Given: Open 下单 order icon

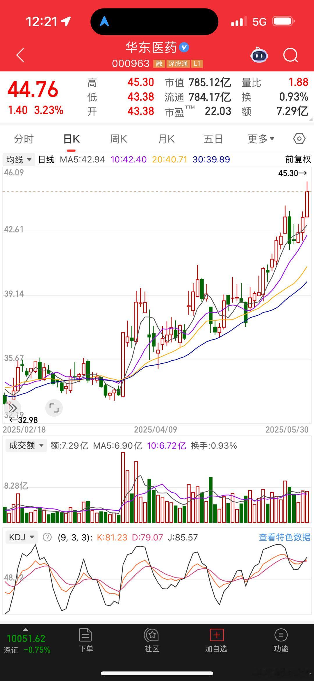Looking at the screenshot, I should pyautogui.click(x=86, y=640).
